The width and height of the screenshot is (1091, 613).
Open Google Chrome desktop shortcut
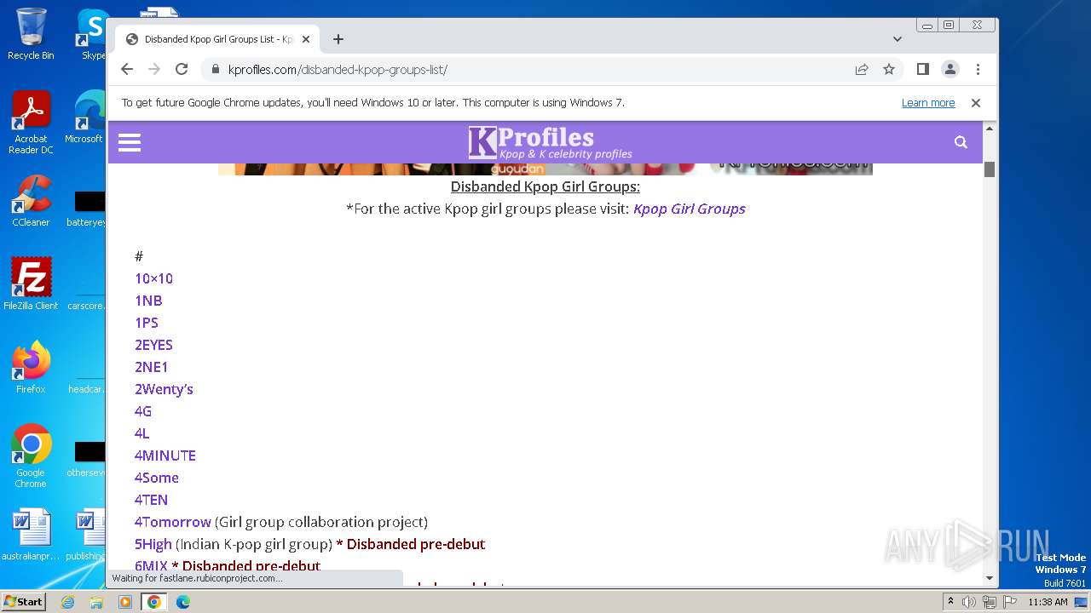[x=31, y=455]
